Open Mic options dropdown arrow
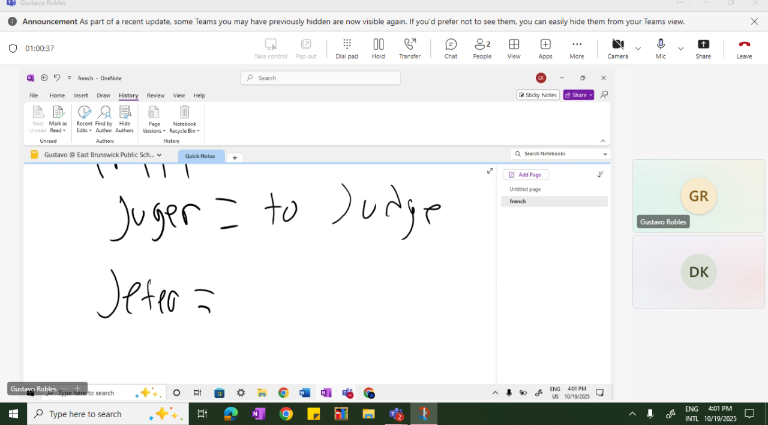The width and height of the screenshot is (768, 425). point(680,49)
